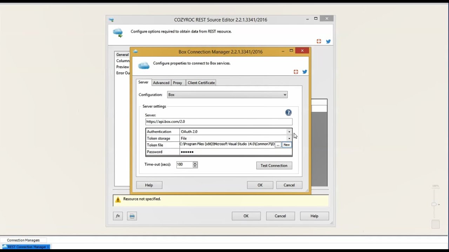Select Error Output page in REST Source Editor

click(123, 73)
